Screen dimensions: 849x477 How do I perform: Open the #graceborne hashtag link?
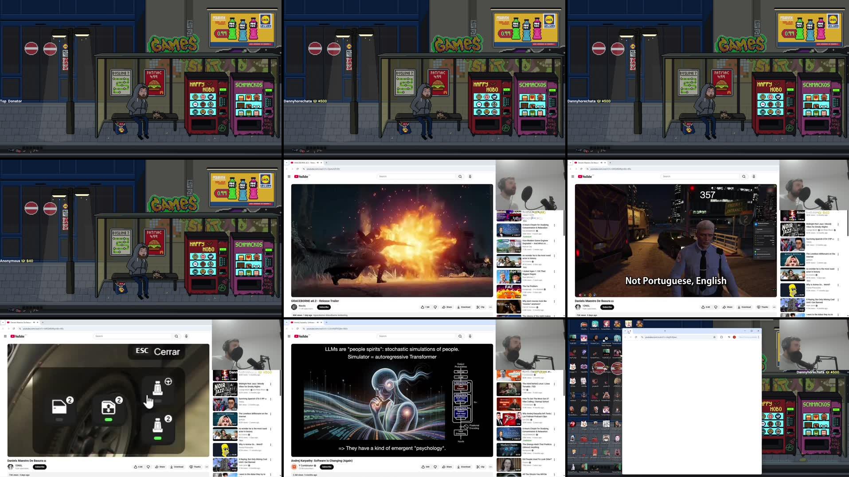point(319,315)
